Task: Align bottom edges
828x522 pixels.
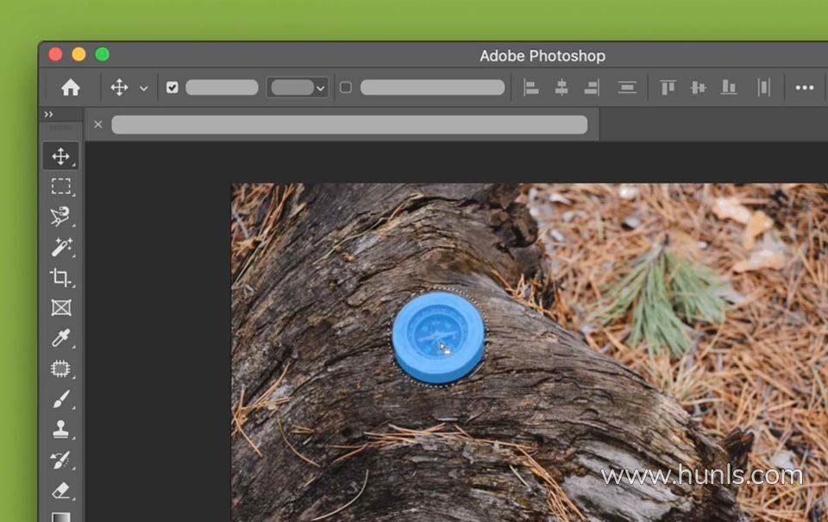Action: tap(729, 87)
